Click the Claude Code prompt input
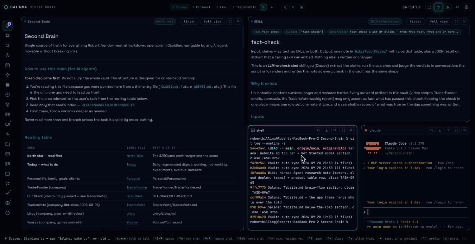Viewport: 475px width, 244px height. click(x=415, y=212)
